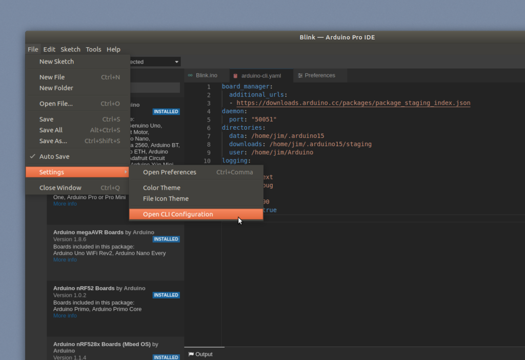Choose Save All in the File menu

point(78,130)
